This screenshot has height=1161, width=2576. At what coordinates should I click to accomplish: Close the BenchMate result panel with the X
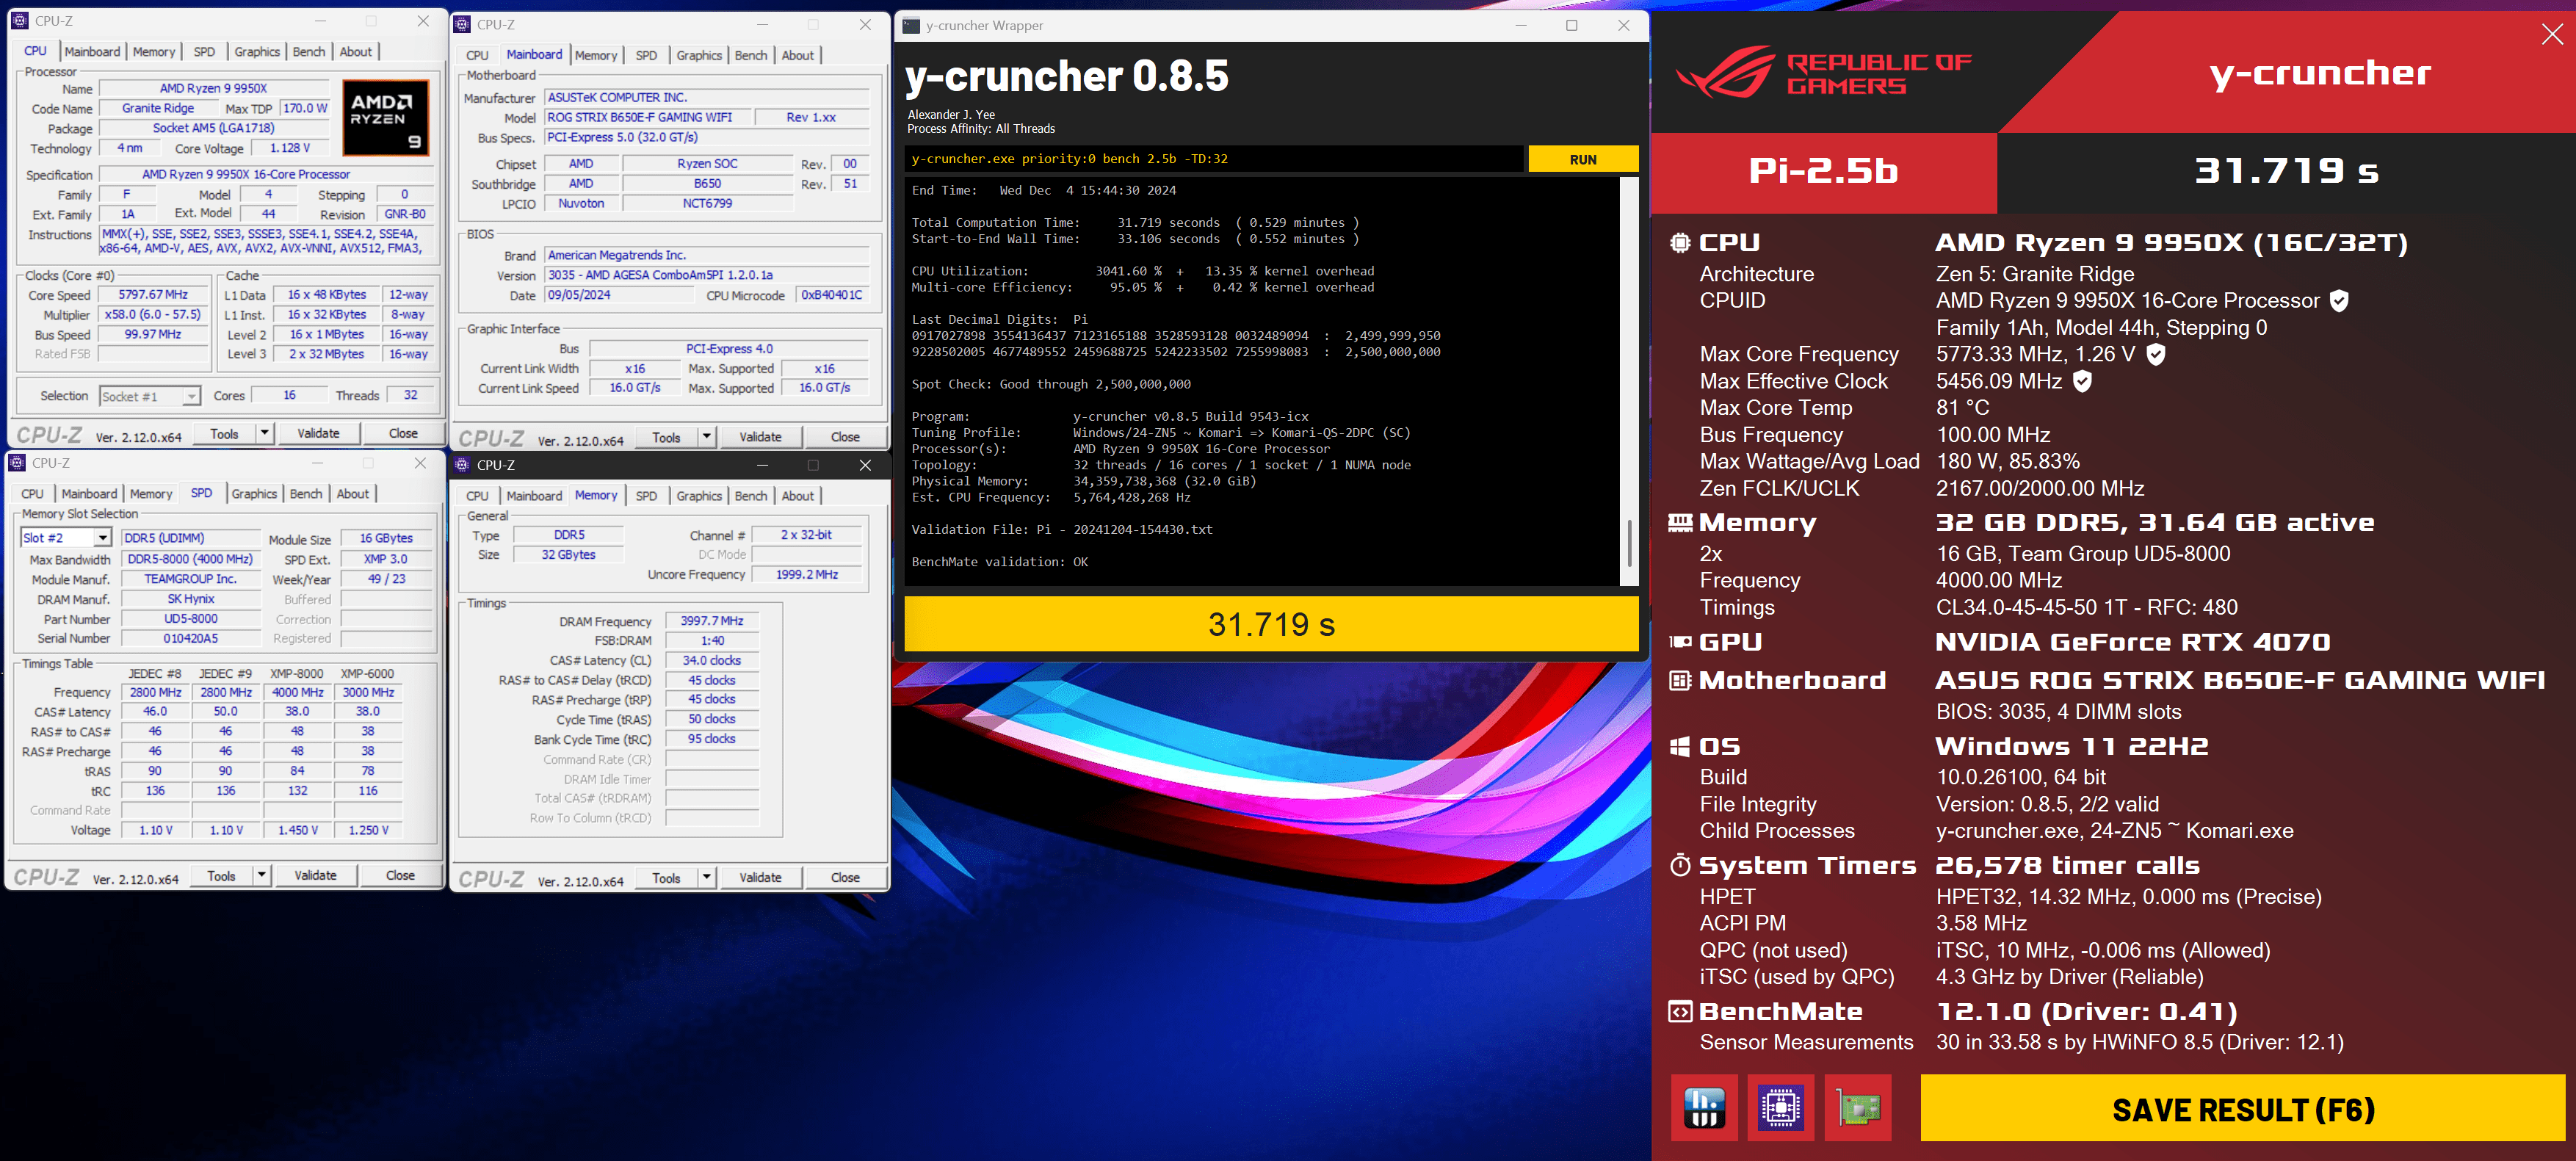2552,34
